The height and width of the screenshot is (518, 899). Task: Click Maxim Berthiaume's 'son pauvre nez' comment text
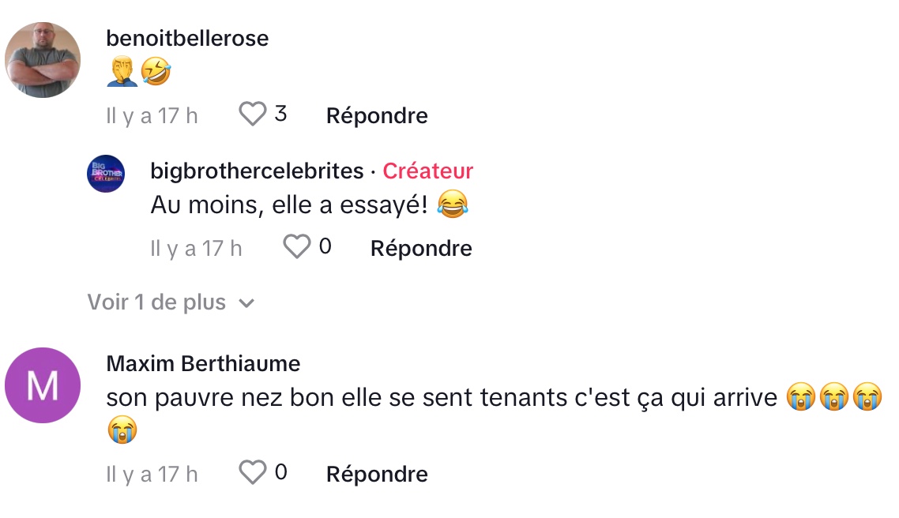pos(442,398)
